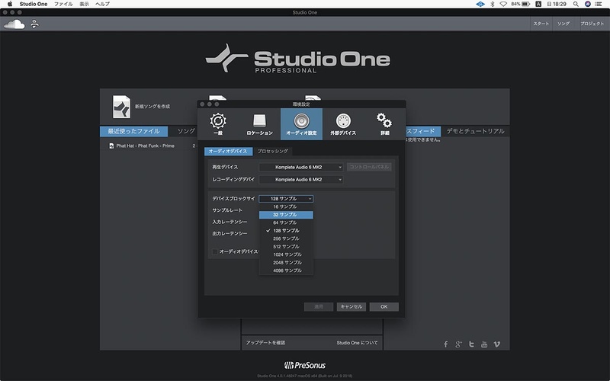Open the 詳細 advanced gears icon
This screenshot has width=610, height=381.
pos(384,124)
